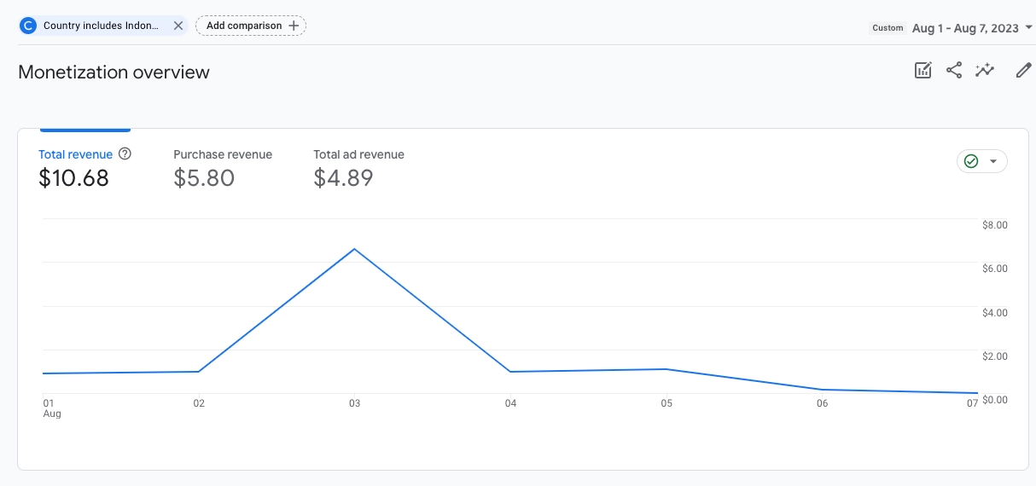The width and height of the screenshot is (1036, 486).
Task: Click the line chart start point at Aug 01
Action: pyautogui.click(x=44, y=373)
